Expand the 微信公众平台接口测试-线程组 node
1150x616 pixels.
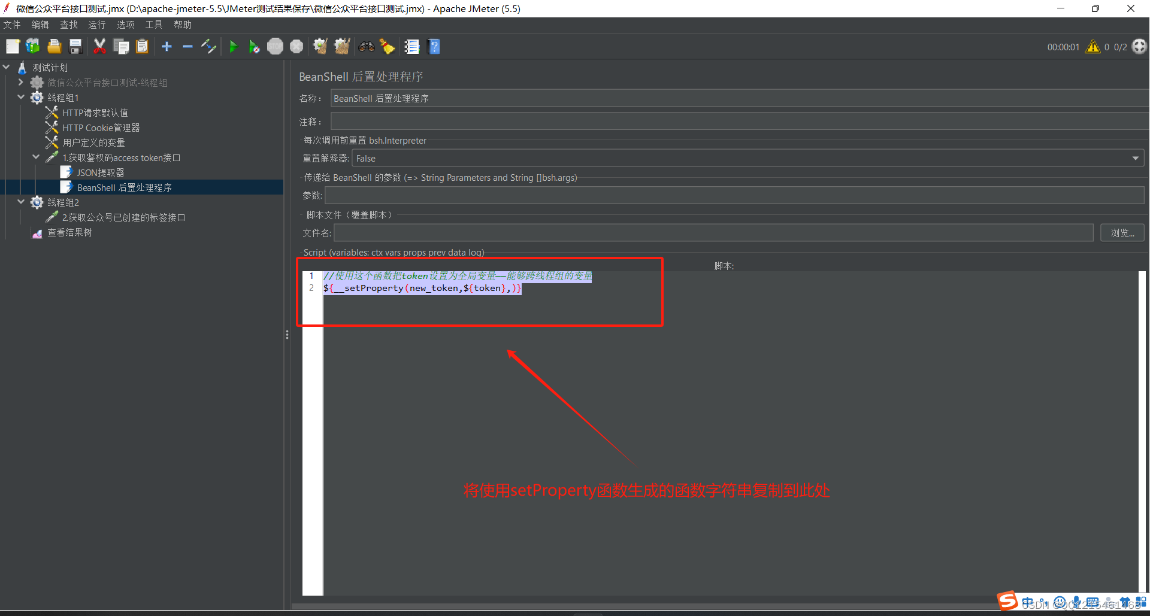click(x=21, y=82)
